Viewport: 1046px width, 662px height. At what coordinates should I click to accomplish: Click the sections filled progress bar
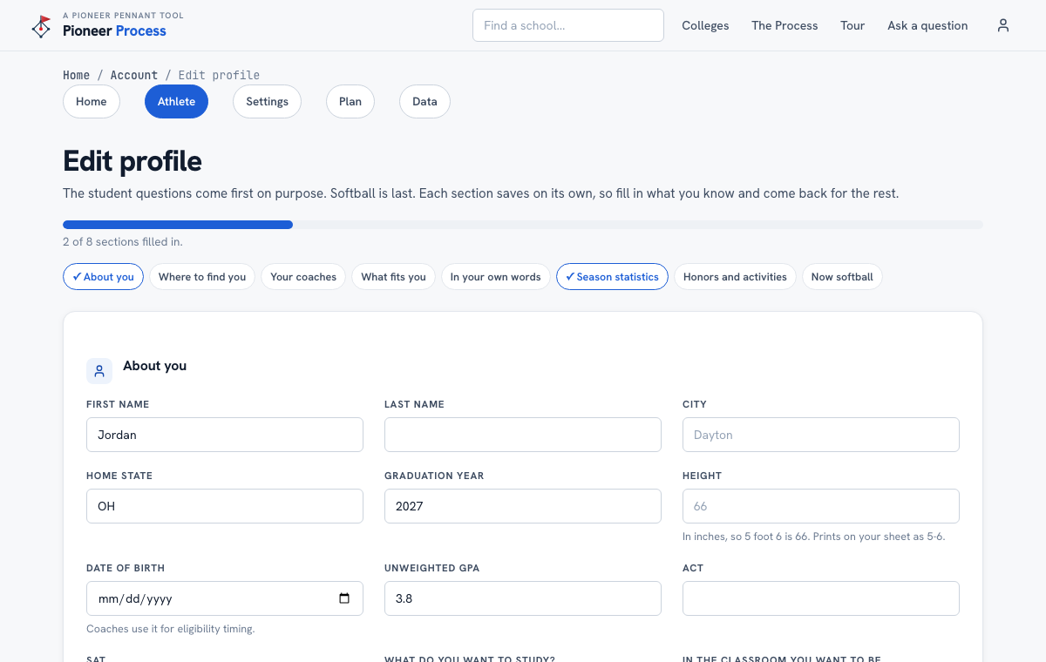click(523, 225)
